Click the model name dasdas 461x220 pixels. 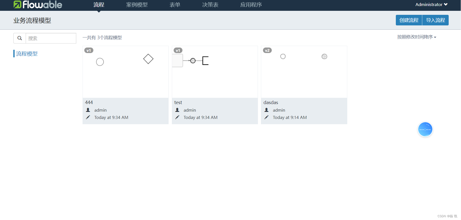[x=271, y=102]
